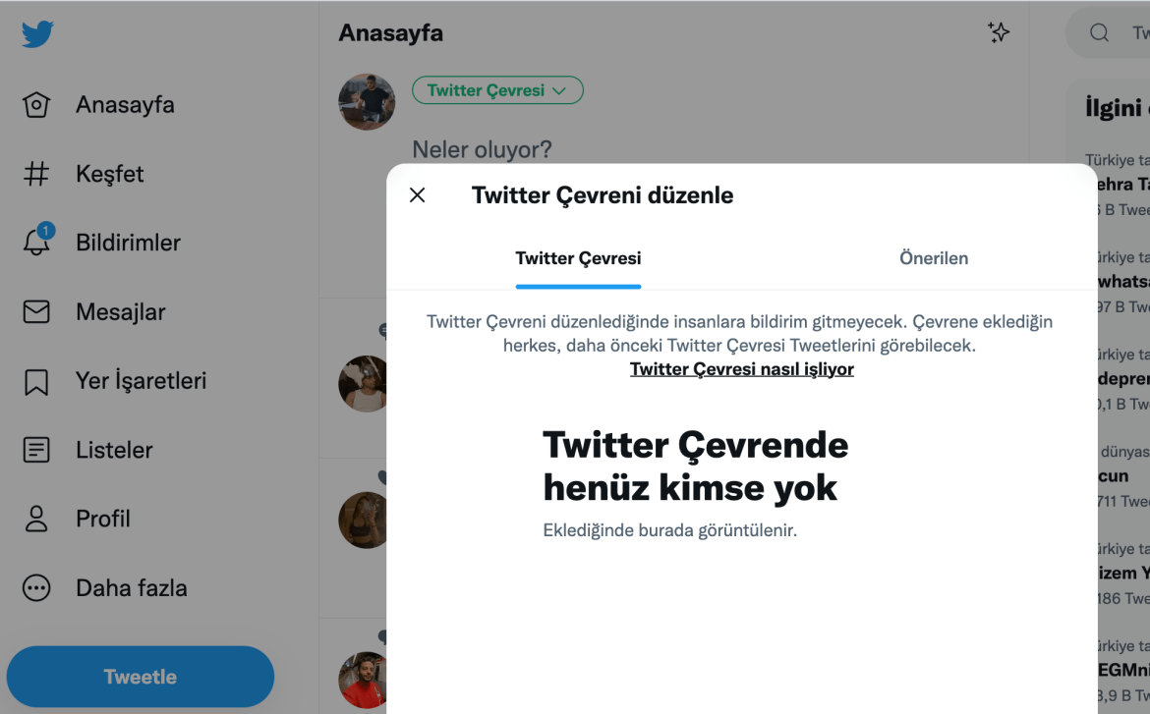Open Anasayfa from the sidebar home icon

36,105
